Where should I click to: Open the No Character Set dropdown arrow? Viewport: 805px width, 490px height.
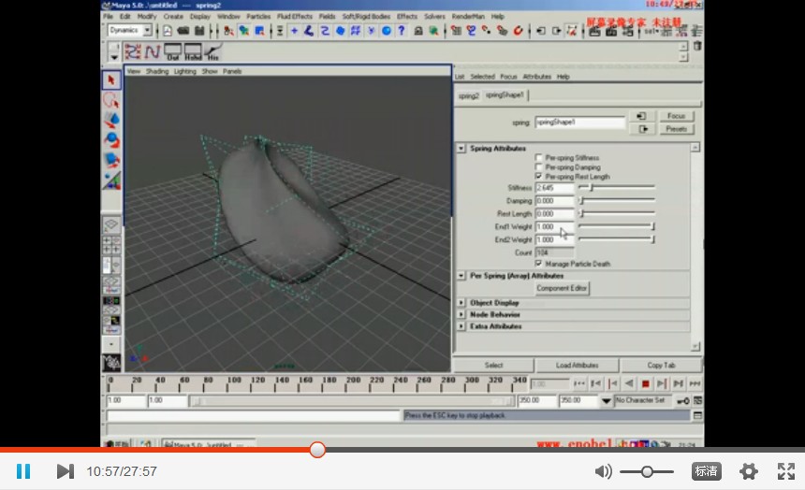(x=607, y=401)
